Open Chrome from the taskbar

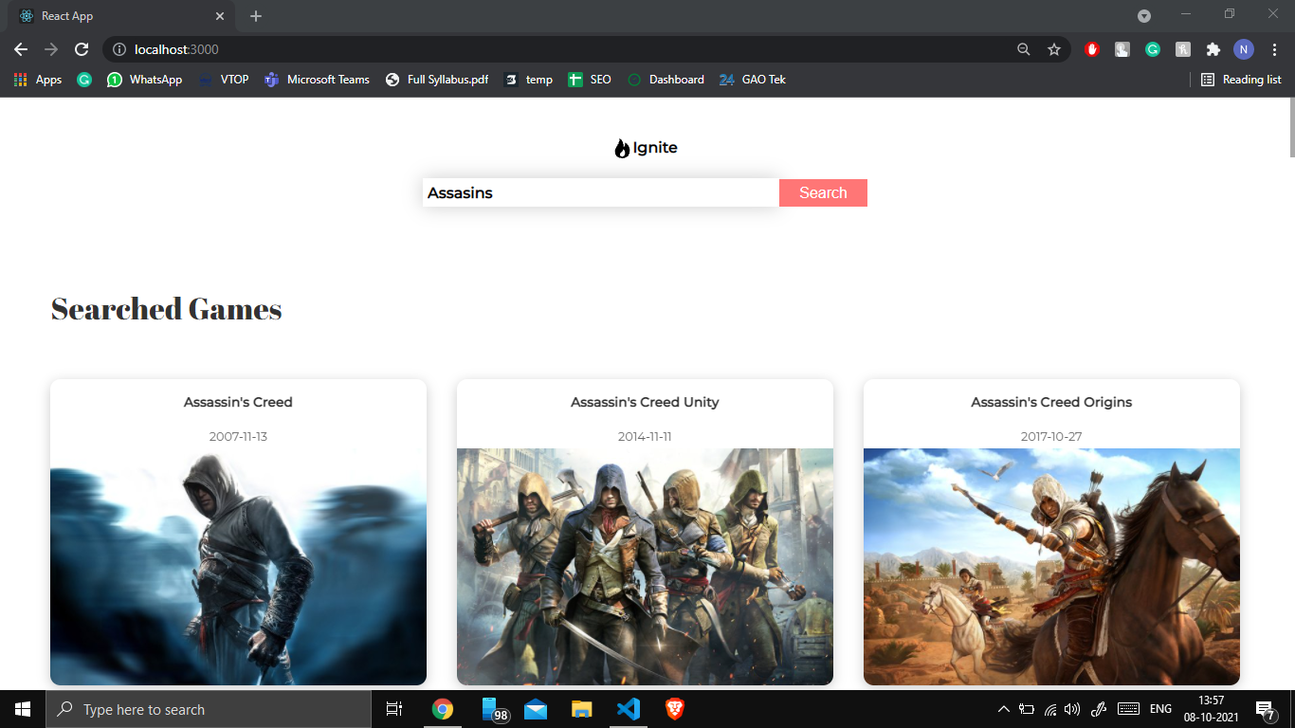pyautogui.click(x=442, y=709)
